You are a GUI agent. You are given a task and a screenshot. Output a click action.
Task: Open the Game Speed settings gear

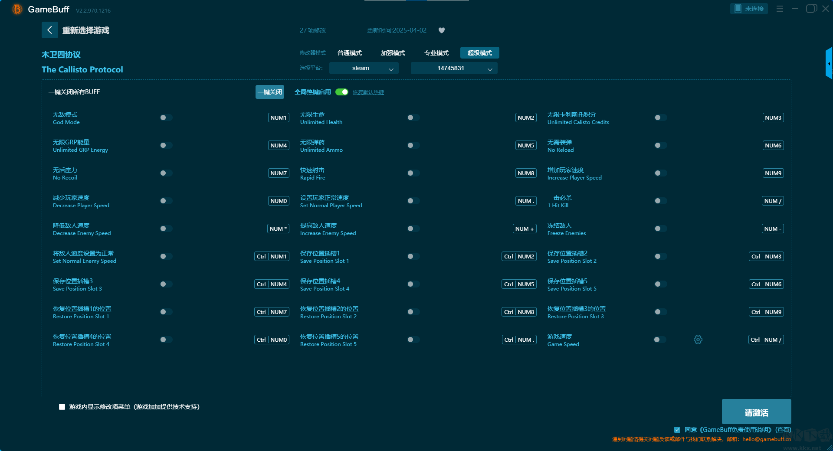point(698,340)
